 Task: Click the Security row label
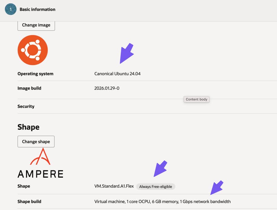[26, 106]
